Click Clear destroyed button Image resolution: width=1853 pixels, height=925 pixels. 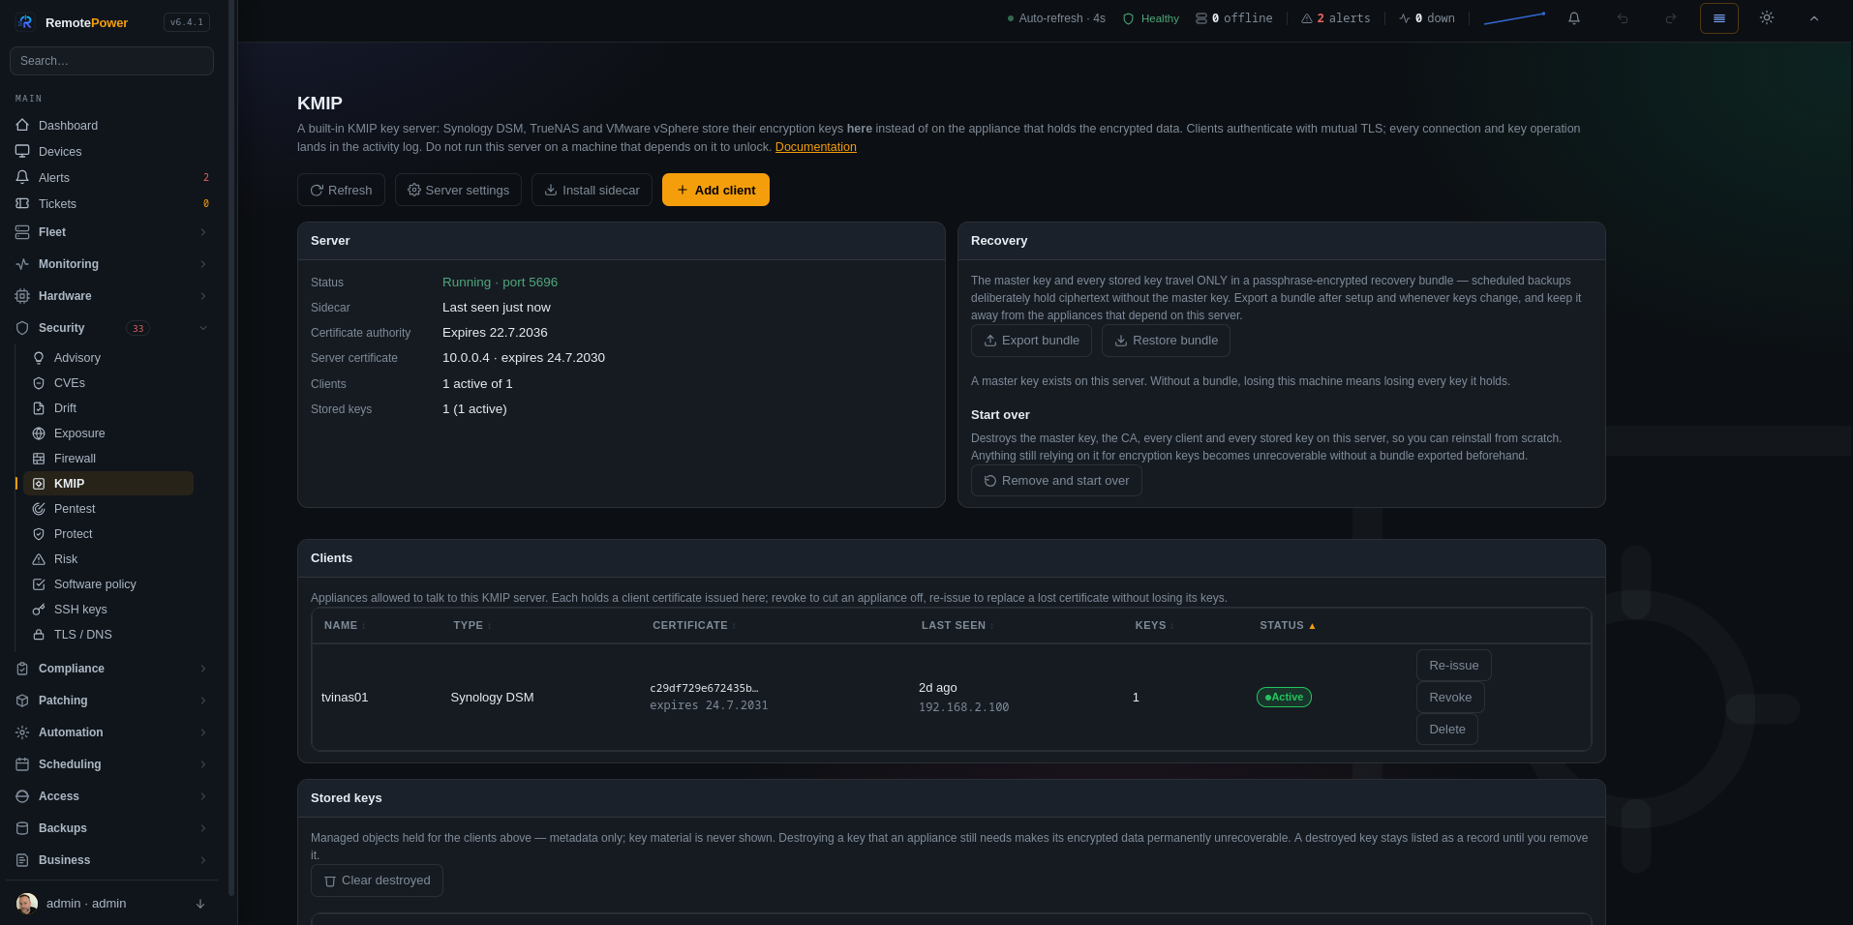(377, 880)
